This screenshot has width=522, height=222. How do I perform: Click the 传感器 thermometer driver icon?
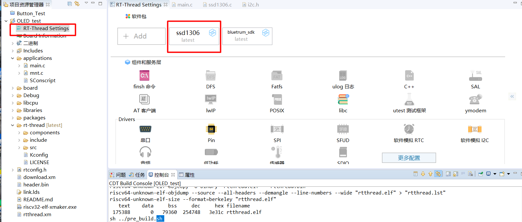pyautogui.click(x=277, y=152)
